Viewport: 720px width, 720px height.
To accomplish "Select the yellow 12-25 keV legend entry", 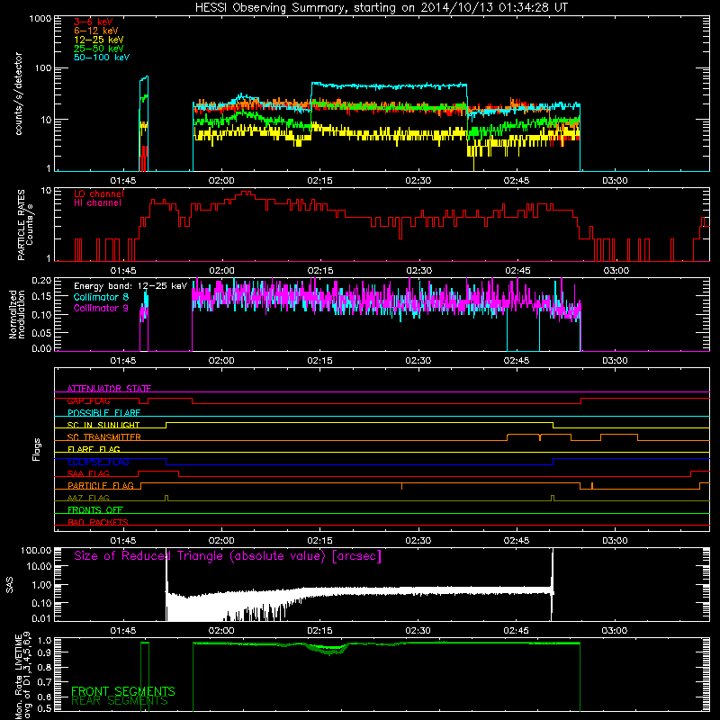I will pos(99,40).
